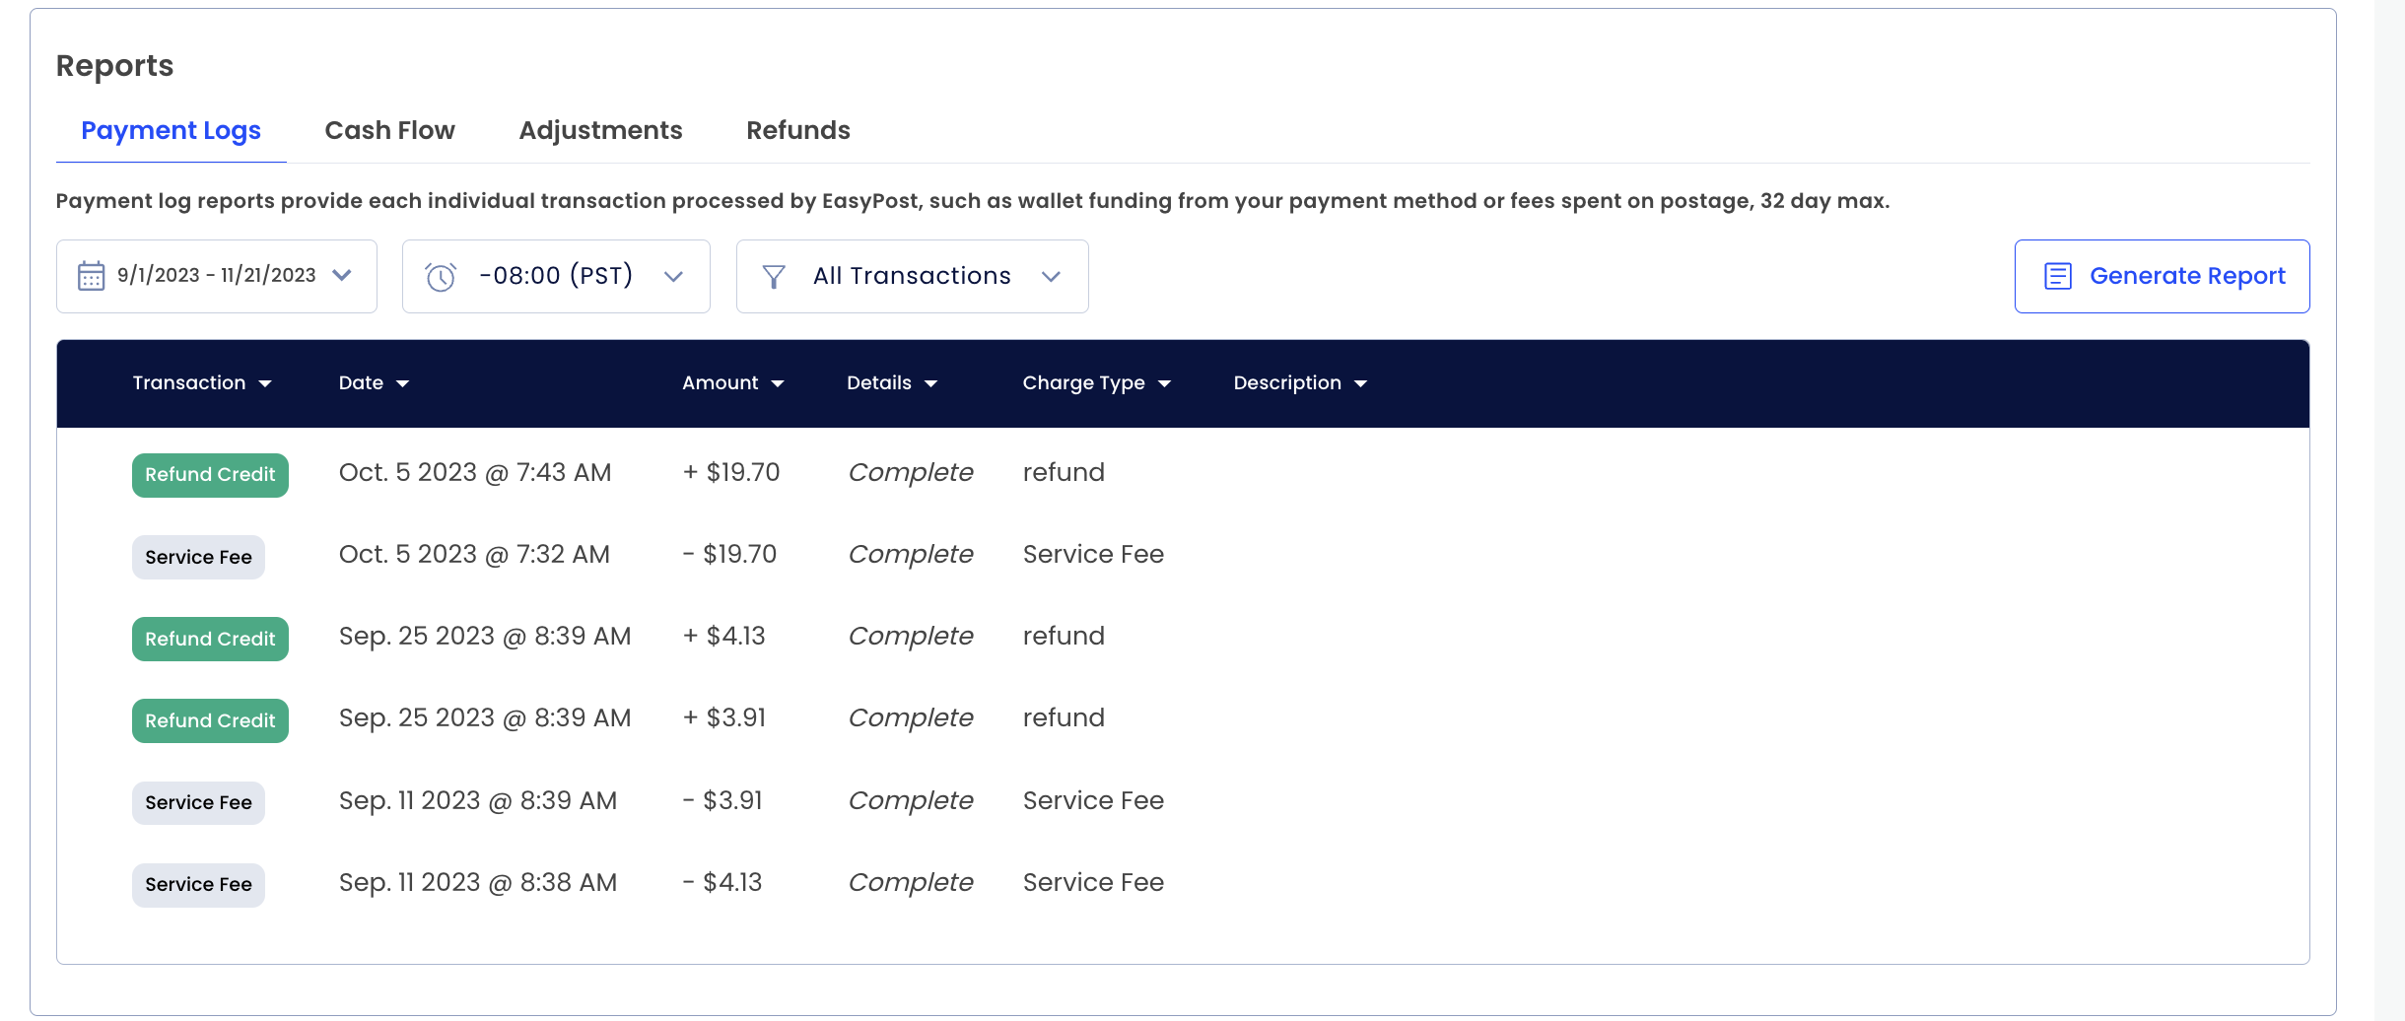Image resolution: width=2405 pixels, height=1021 pixels.
Task: Click the Refund Credit badge for + $3.91
Action: click(210, 720)
